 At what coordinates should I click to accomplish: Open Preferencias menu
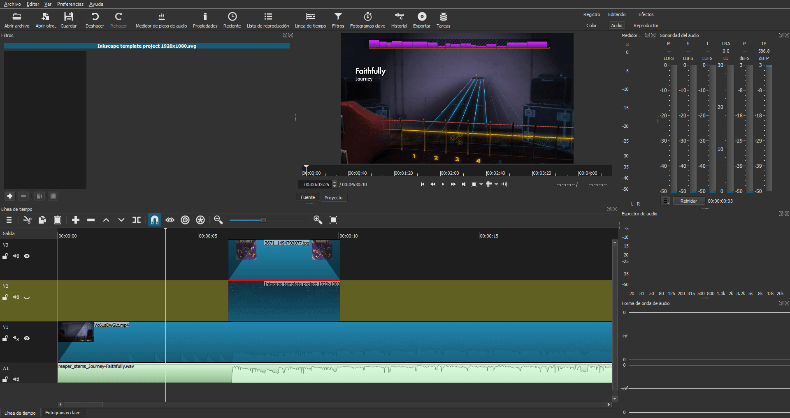[x=70, y=4]
